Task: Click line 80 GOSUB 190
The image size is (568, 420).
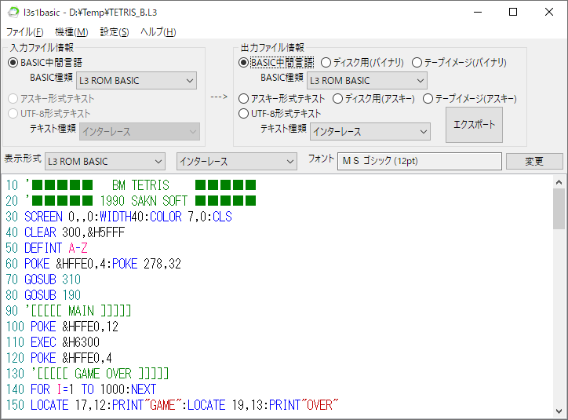Action: (43, 295)
